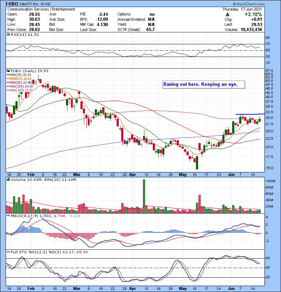This screenshot has width=281, height=292.
Task: Click the MACD signal value 1.734
Action: tap(59, 216)
